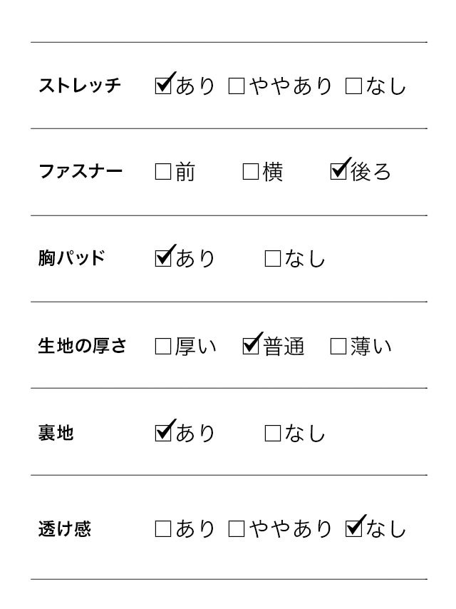Screen dimensions: 456x609
Task: Check the 裏地 なし checkbox
Action: (273, 433)
